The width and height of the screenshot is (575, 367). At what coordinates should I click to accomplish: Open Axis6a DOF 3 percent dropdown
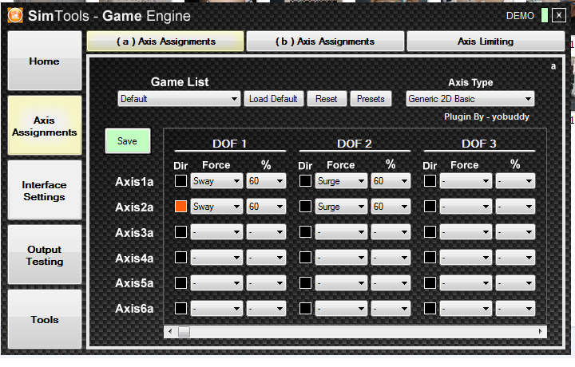pos(515,309)
